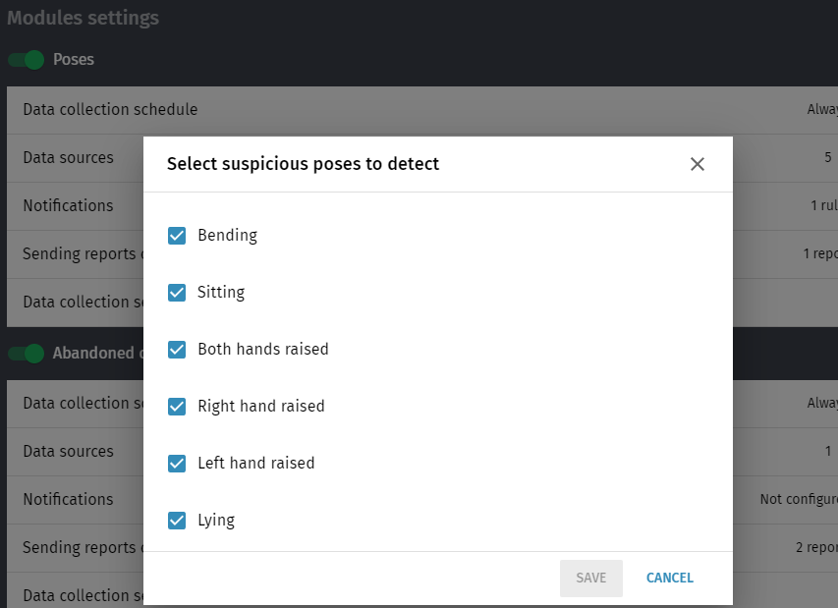Toggle the Both hands raised checkbox
This screenshot has height=608, width=838.
(x=177, y=350)
